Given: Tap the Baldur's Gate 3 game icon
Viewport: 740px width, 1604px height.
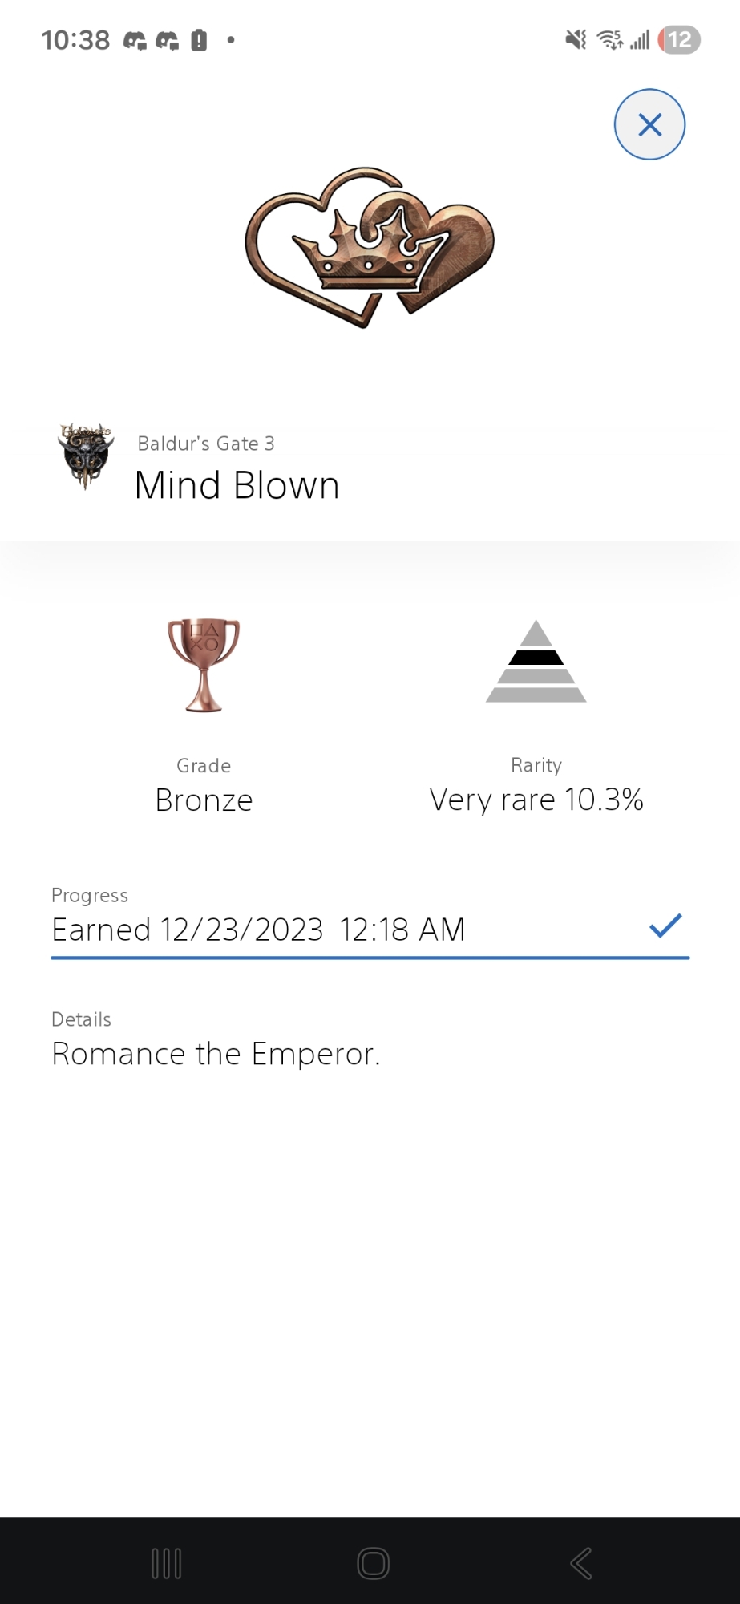Looking at the screenshot, I should [86, 456].
